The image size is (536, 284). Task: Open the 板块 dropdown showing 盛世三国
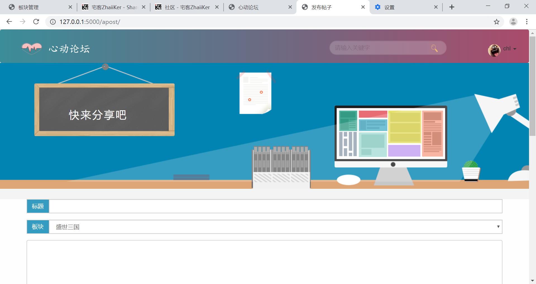click(x=276, y=227)
